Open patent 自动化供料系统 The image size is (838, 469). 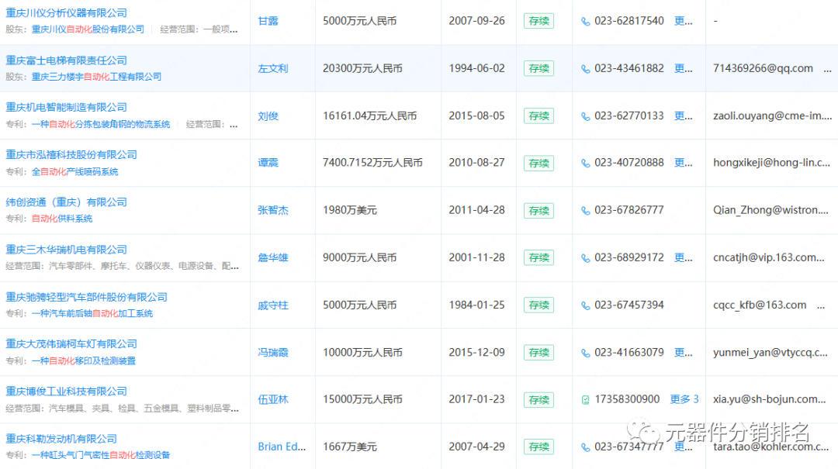62,219
